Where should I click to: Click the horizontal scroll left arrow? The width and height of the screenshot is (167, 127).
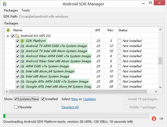tap(7, 91)
